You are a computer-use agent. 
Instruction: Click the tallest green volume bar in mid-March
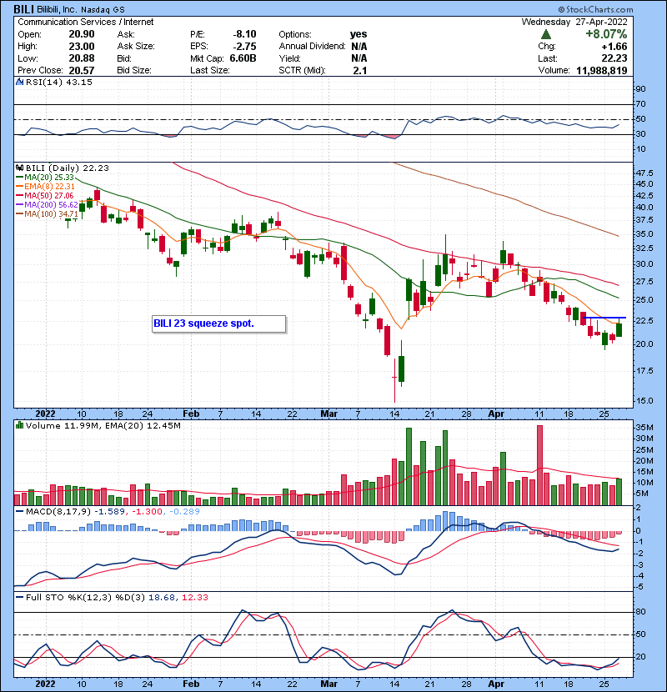coord(409,467)
